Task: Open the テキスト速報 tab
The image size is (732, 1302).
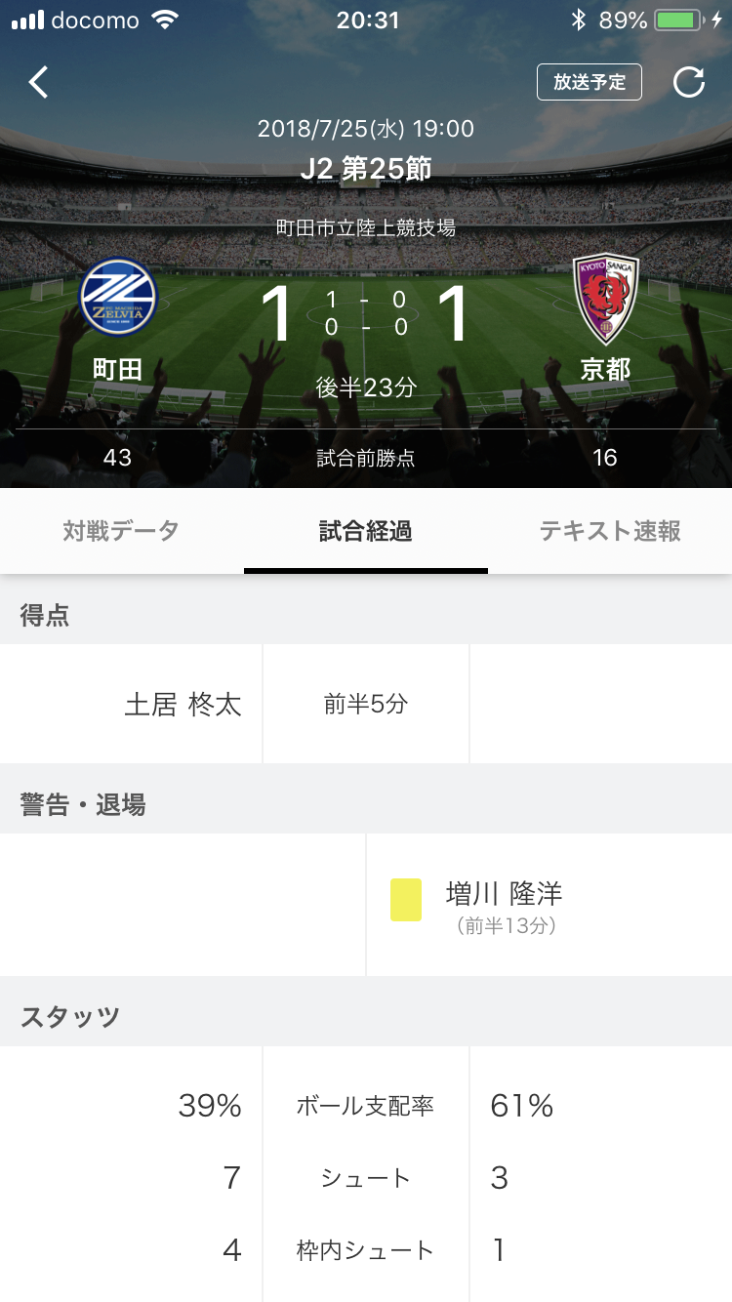Action: 610,531
